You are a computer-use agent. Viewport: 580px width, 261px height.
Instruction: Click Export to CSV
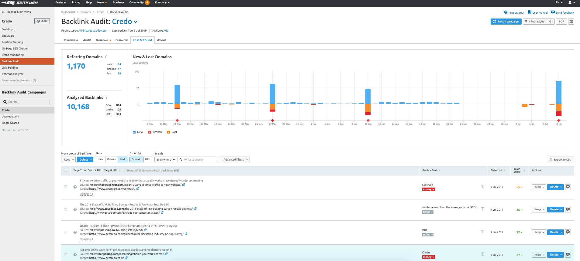561,160
